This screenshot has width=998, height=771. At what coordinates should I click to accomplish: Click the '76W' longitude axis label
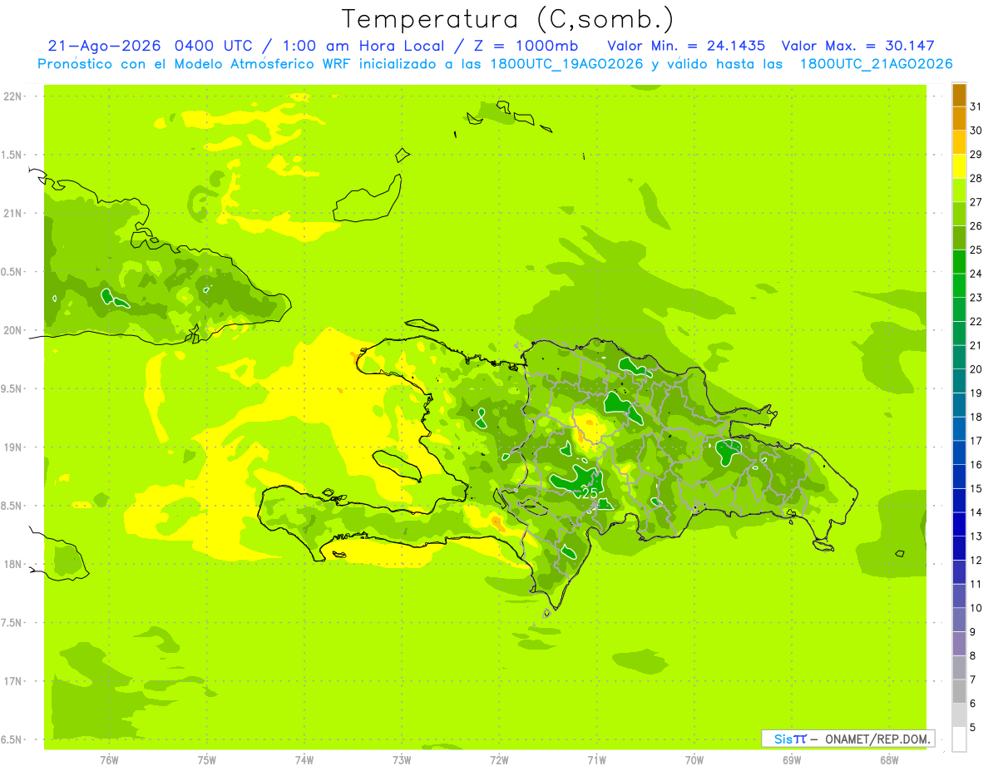(x=109, y=760)
